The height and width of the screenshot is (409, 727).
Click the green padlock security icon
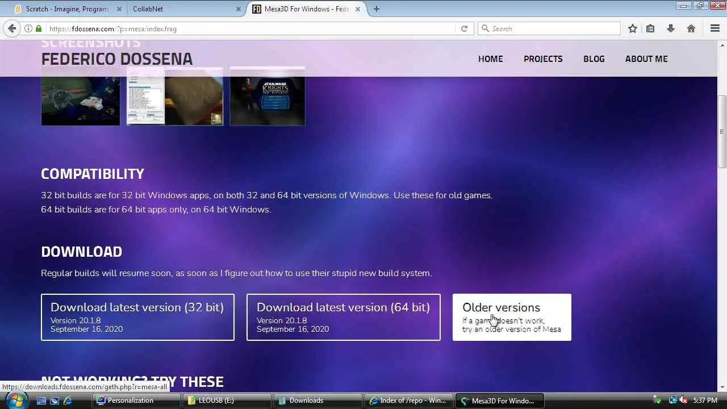point(39,28)
